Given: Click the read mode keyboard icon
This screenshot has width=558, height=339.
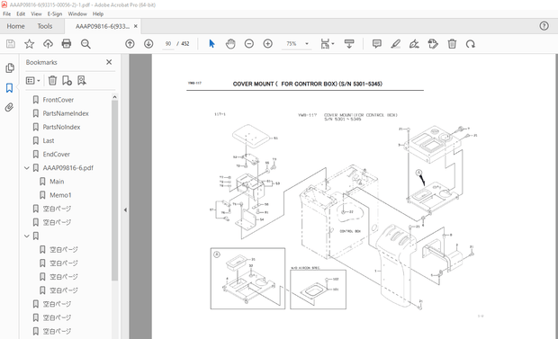Looking at the screenshot, I should click(x=349, y=44).
